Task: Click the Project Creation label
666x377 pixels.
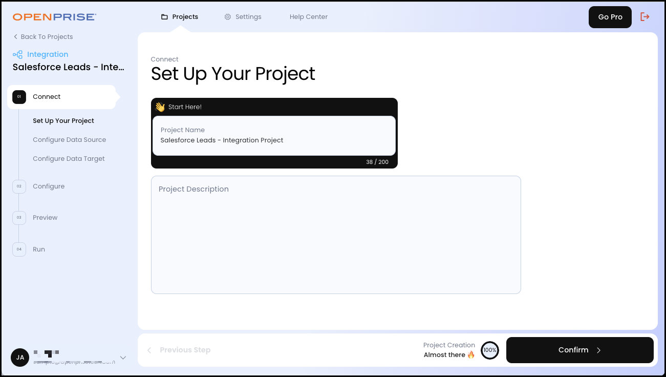Action: coord(449,345)
